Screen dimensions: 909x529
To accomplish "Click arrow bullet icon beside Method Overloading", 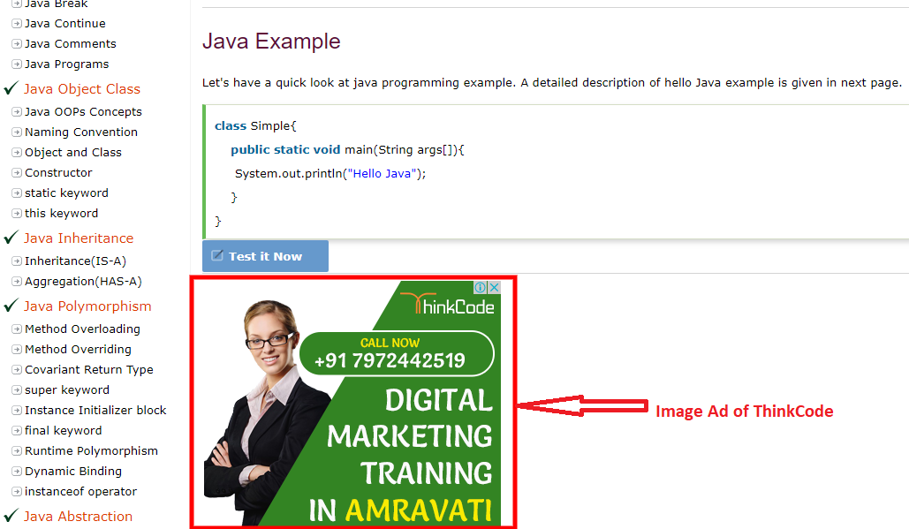I will 17,329.
